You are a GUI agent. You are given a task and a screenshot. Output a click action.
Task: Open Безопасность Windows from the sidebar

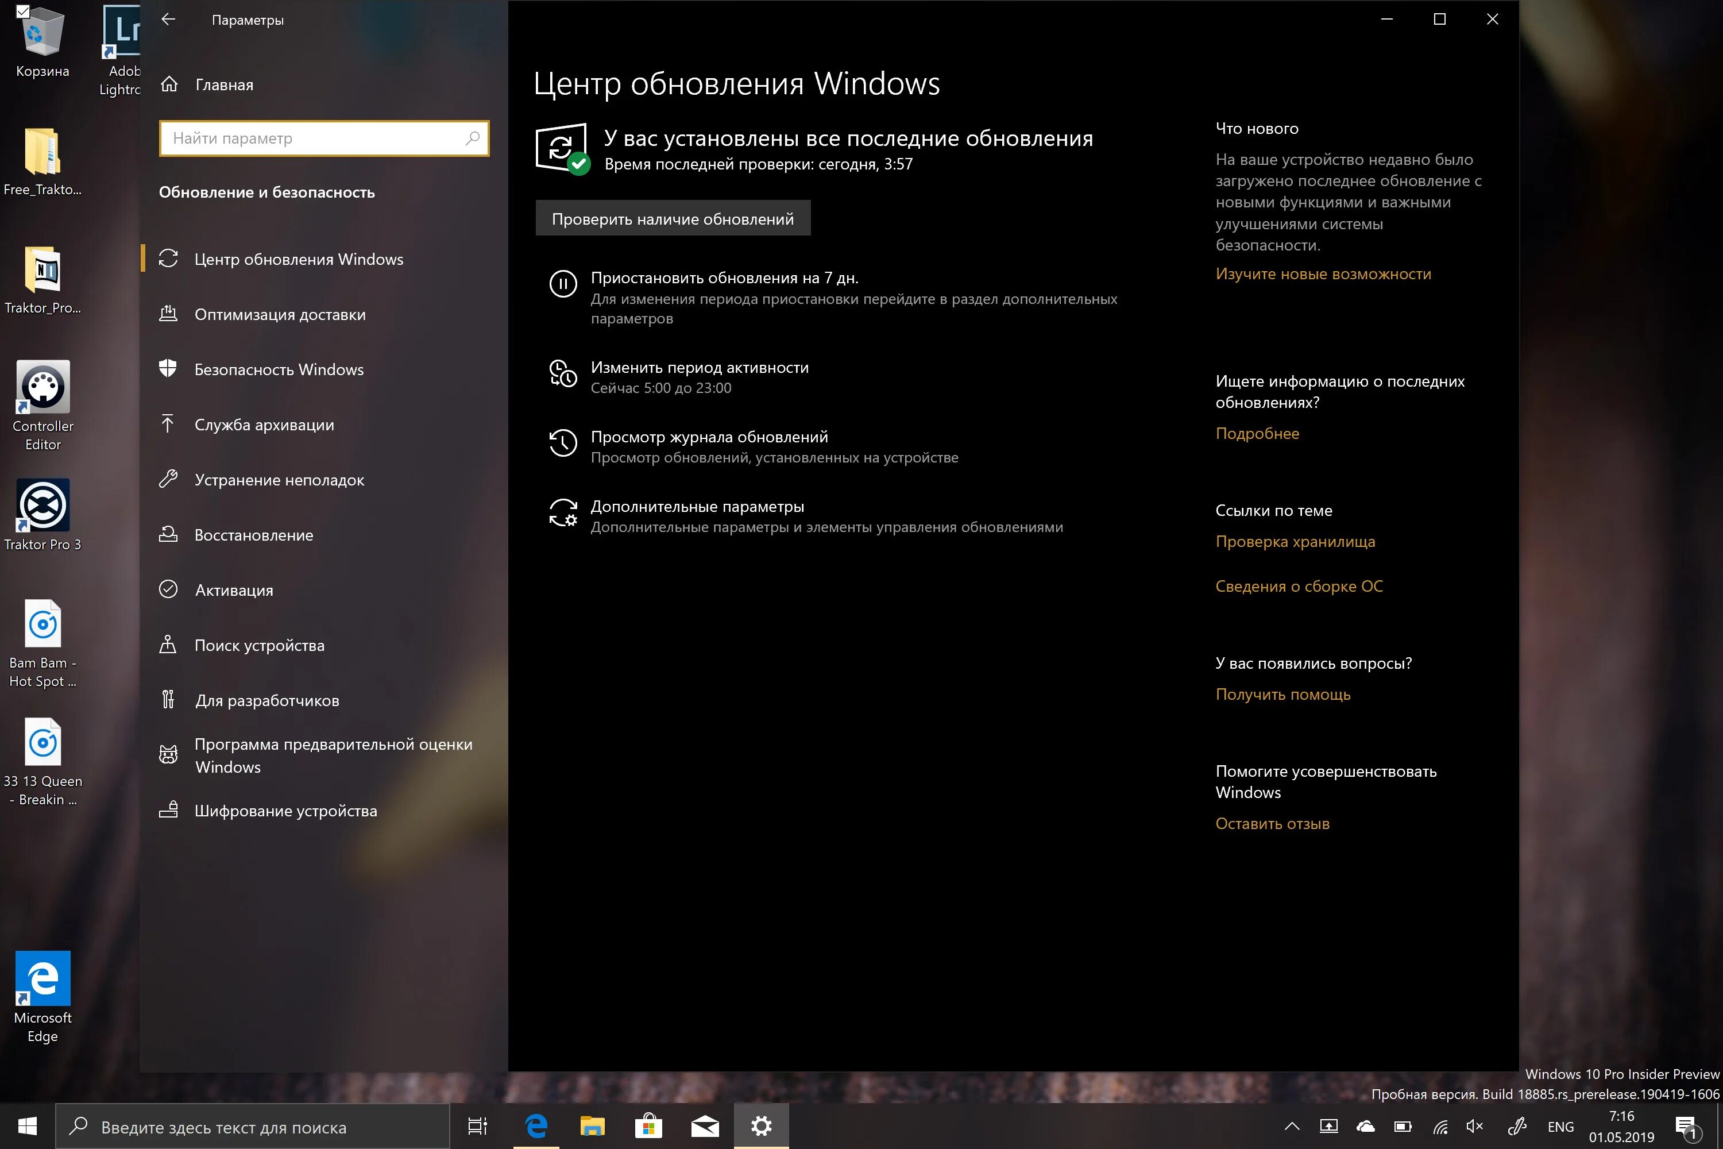pos(280,369)
